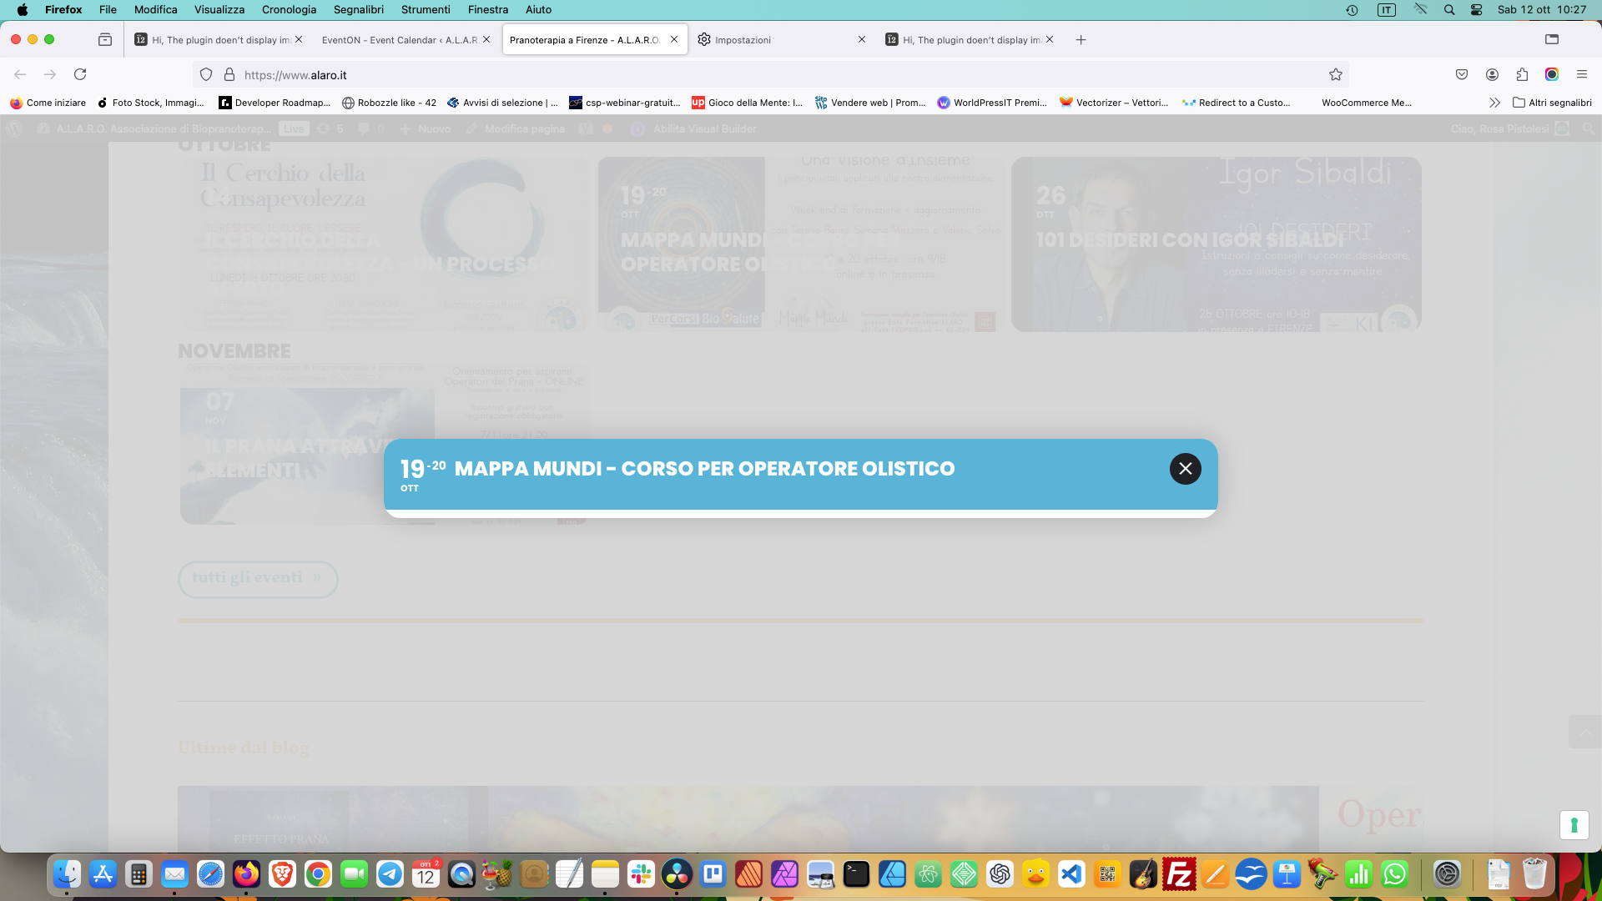Open the Firefox hamburger application menu
The width and height of the screenshot is (1602, 901).
tap(1581, 74)
